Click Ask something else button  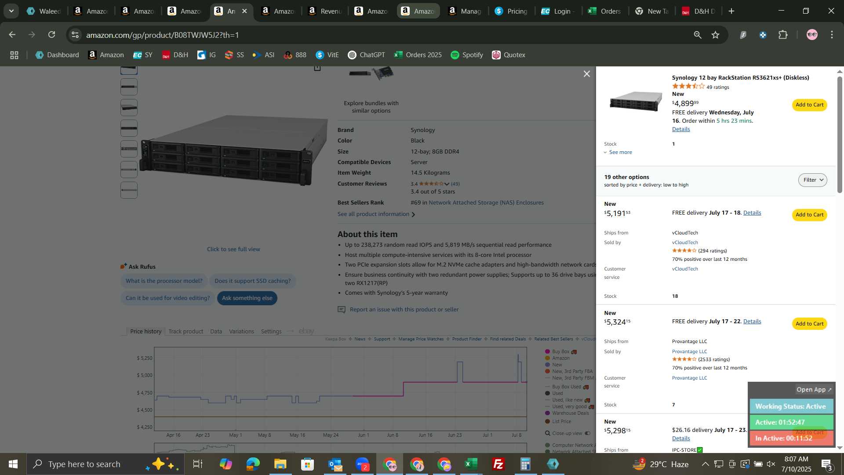click(x=247, y=298)
